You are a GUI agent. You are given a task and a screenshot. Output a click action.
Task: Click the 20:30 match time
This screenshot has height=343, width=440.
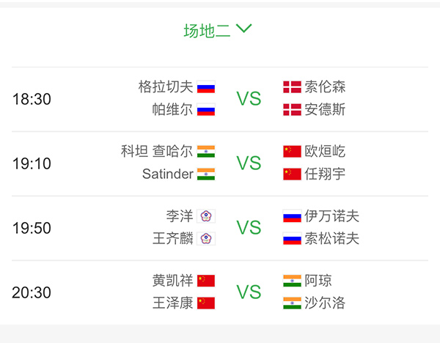pyautogui.click(x=32, y=292)
